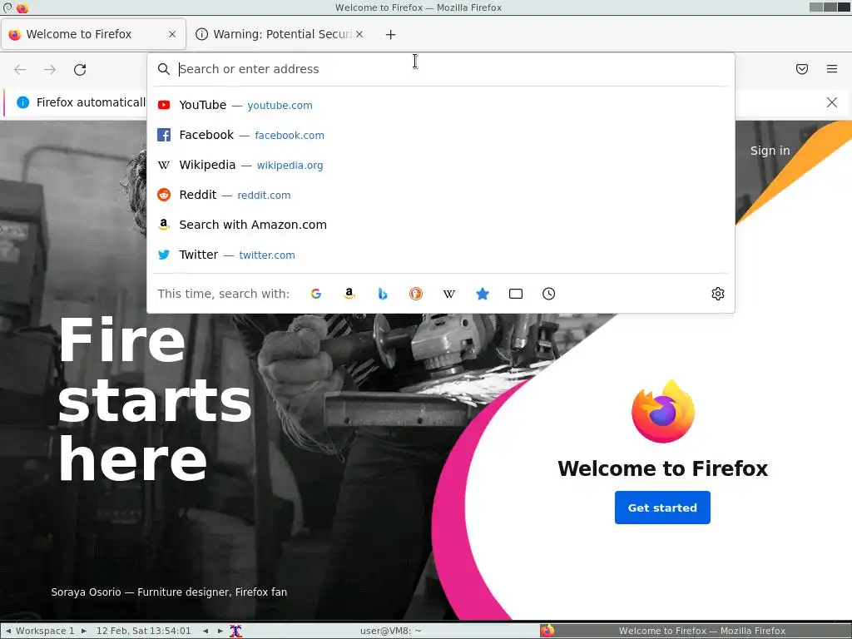The height and width of the screenshot is (639, 852).
Task: Open search settings gear icon
Action: click(x=718, y=294)
